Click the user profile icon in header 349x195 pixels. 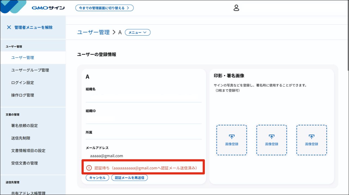pyautogui.click(x=236, y=8)
